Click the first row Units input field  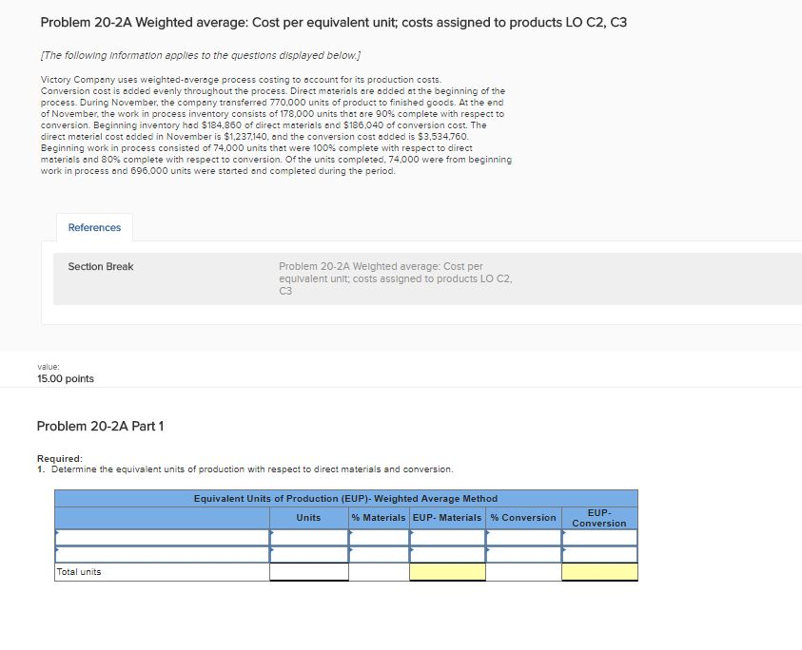(309, 536)
